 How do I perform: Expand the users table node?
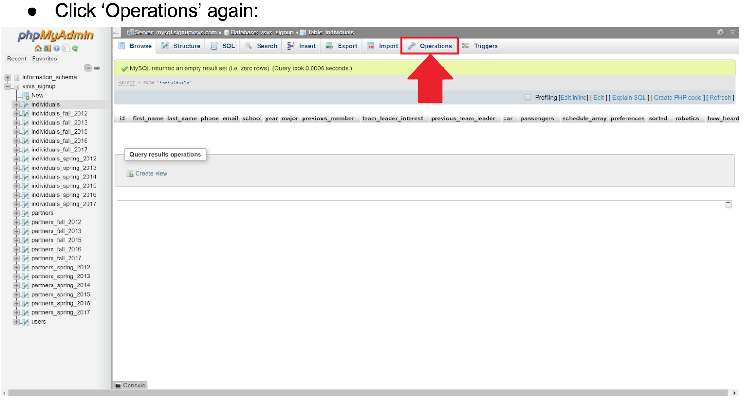(17, 322)
